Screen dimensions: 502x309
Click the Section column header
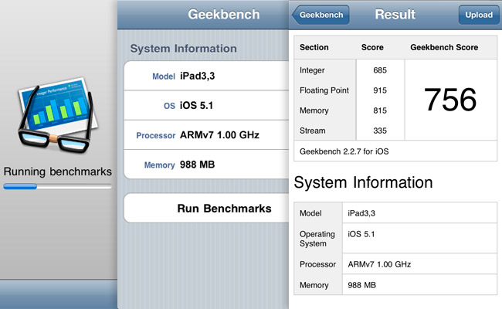314,47
